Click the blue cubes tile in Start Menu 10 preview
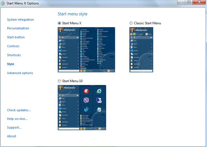Screen dimensions: 207x147 pyautogui.click(x=86, y=109)
